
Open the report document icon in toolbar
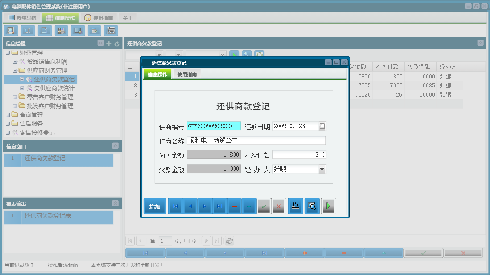44,31
